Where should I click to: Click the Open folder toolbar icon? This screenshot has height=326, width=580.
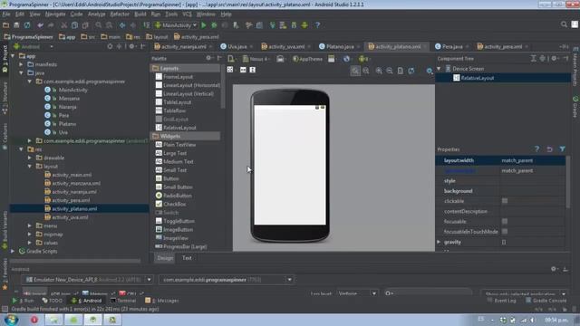(6, 25)
